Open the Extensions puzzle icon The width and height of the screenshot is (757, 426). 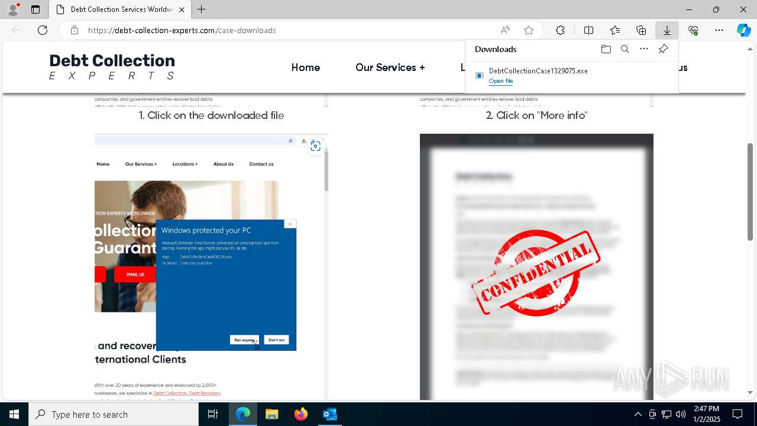pos(560,30)
